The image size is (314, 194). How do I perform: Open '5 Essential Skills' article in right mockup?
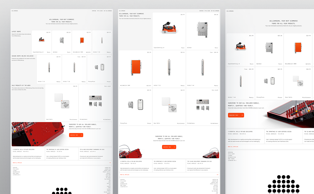click(245, 137)
